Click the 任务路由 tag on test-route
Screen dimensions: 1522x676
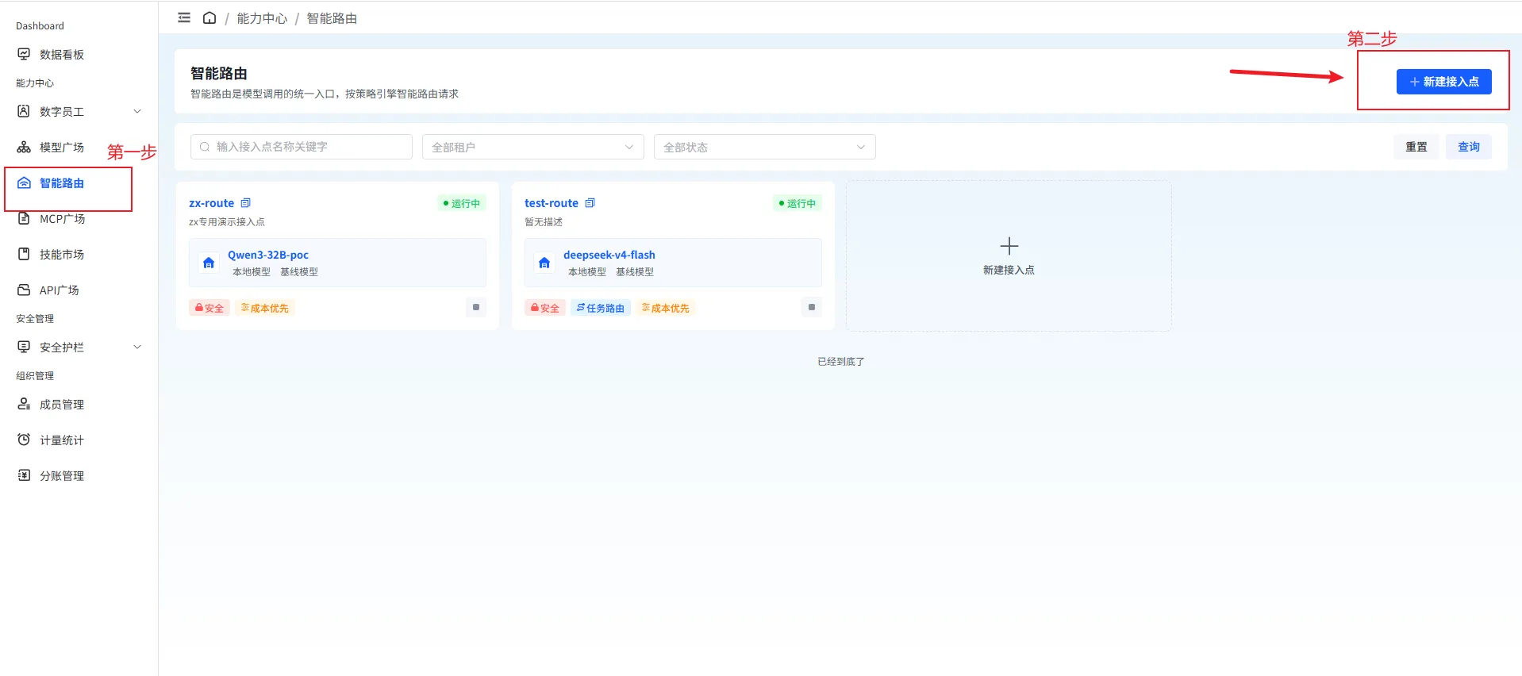click(x=601, y=308)
